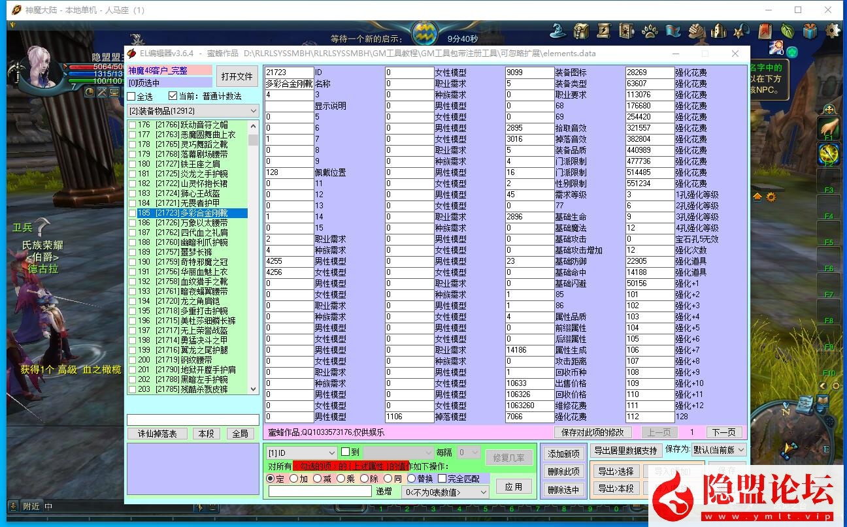Image resolution: width=847 pixels, height=527 pixels.
Task: Enable the 全选 select-all checkbox
Action: point(131,97)
